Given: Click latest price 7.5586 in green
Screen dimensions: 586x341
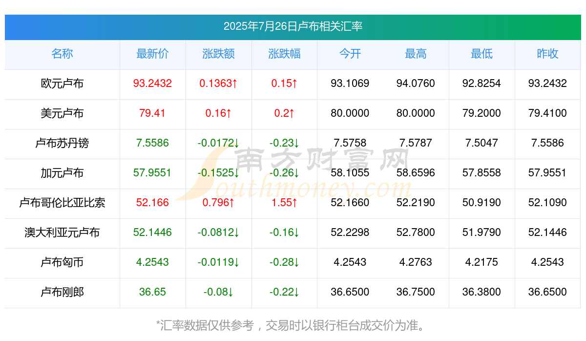Looking at the screenshot, I should [x=152, y=143].
